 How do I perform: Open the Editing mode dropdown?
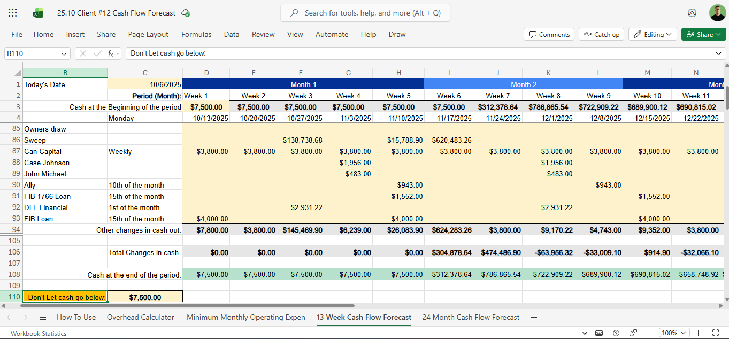click(653, 34)
